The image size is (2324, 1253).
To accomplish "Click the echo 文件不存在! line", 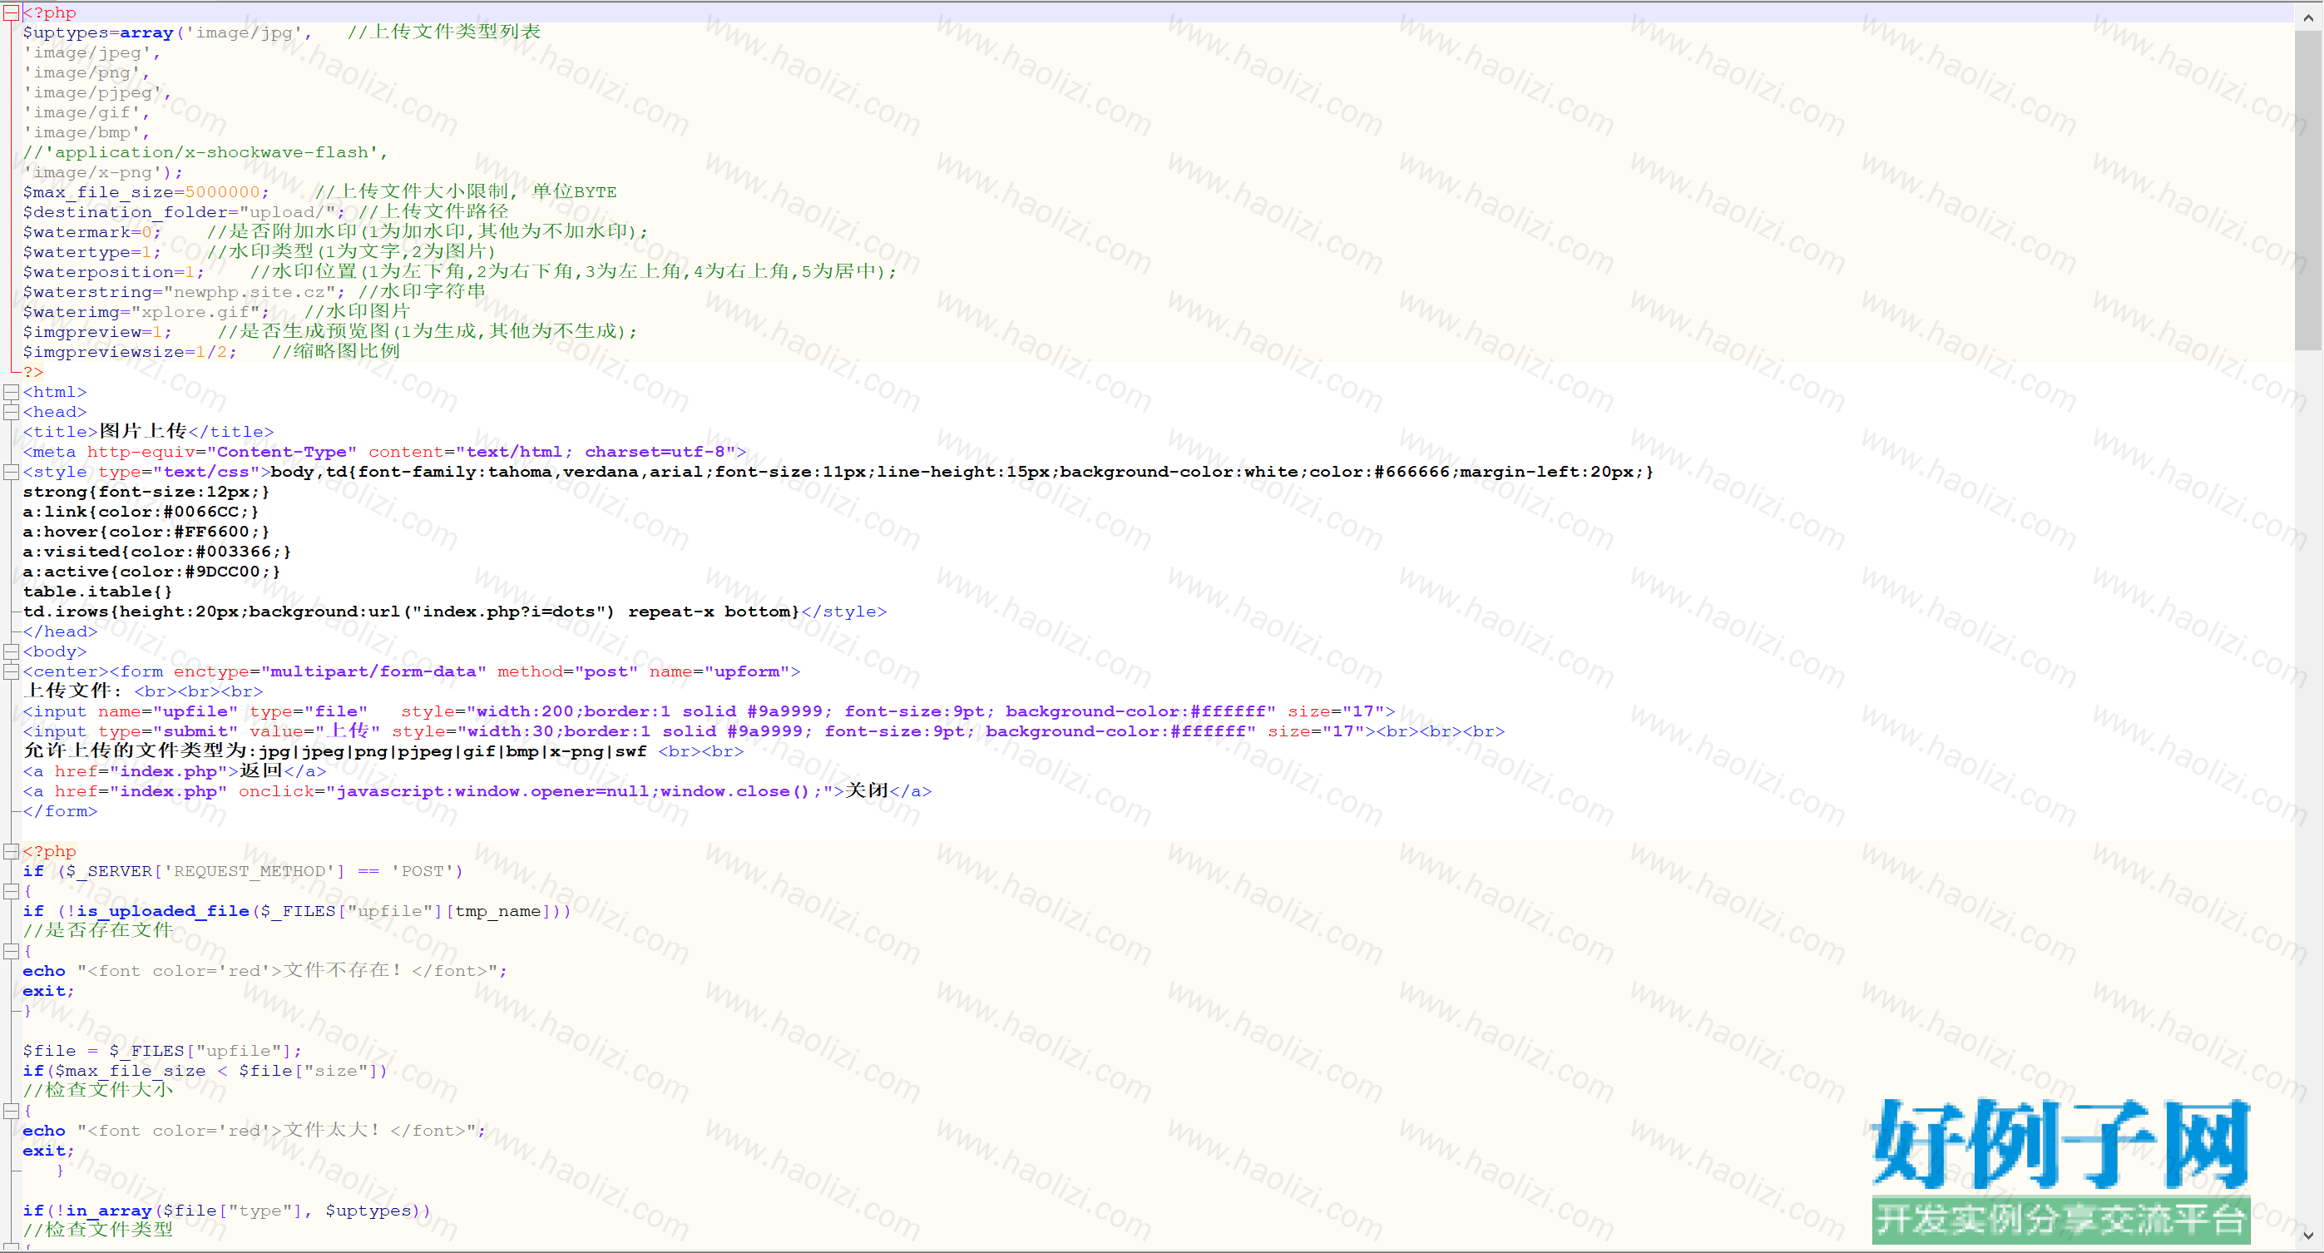I will [x=265, y=970].
